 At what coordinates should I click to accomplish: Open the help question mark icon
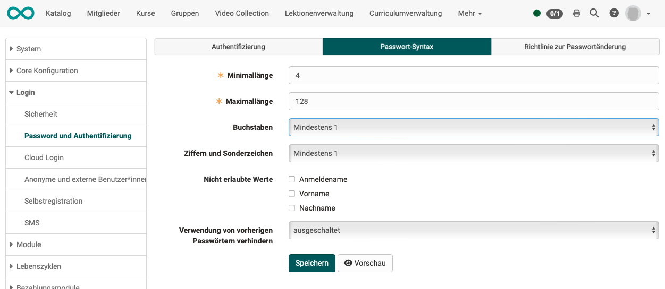tap(614, 13)
